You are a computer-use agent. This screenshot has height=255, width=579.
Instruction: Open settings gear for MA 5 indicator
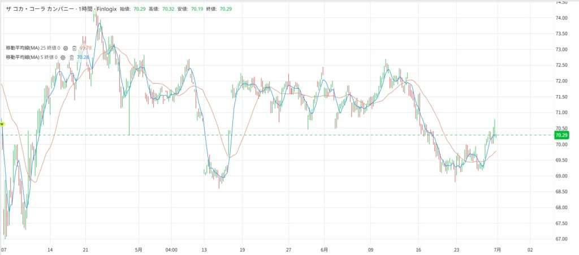tap(63, 57)
